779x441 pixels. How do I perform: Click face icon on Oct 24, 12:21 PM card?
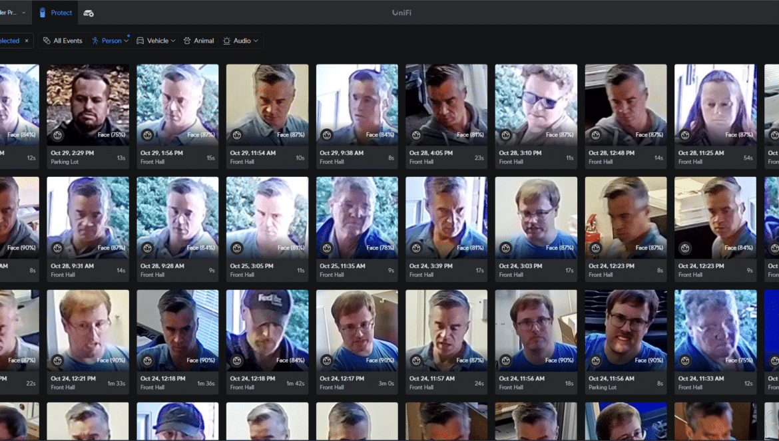(x=58, y=361)
